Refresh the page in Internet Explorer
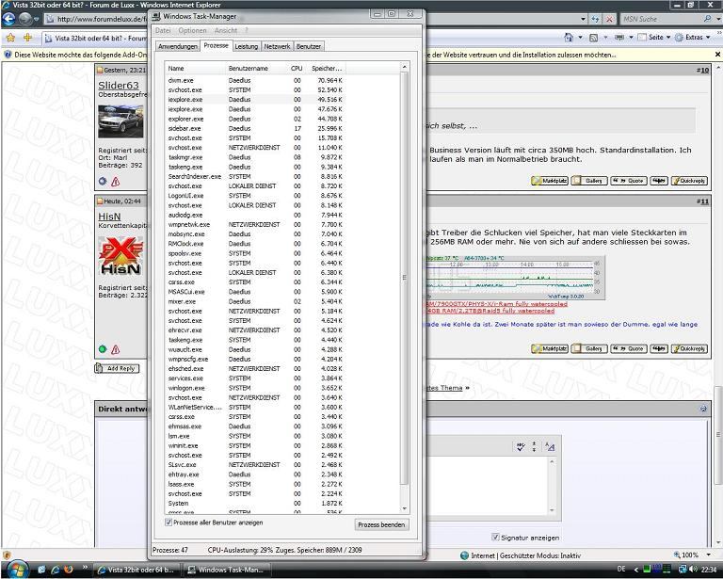 tap(595, 19)
